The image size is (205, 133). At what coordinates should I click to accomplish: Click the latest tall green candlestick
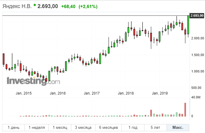pyautogui.click(x=188, y=25)
